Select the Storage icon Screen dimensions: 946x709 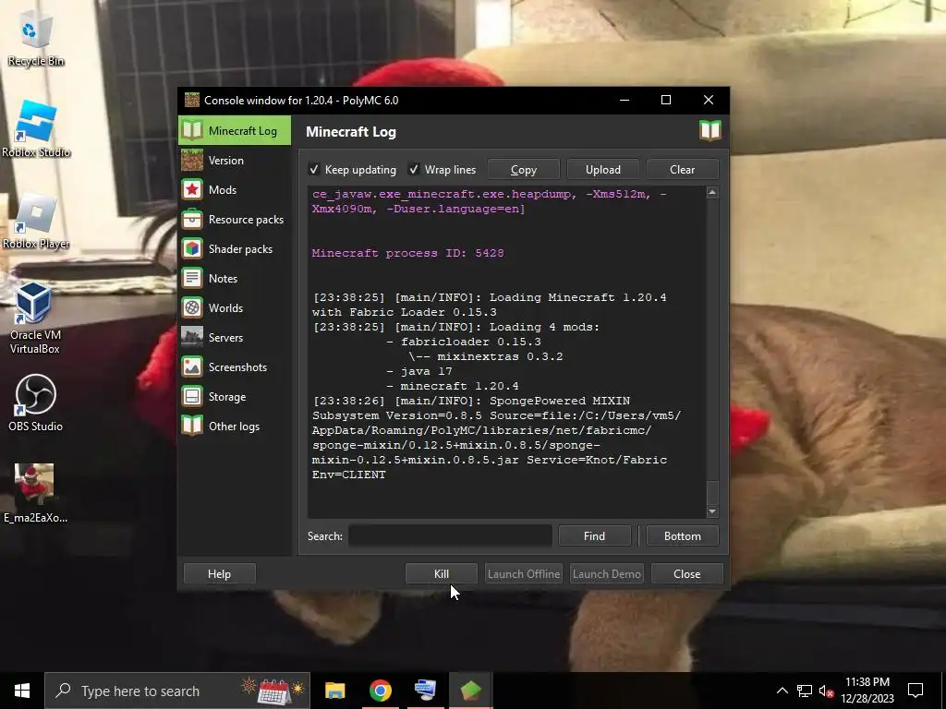pyautogui.click(x=192, y=396)
